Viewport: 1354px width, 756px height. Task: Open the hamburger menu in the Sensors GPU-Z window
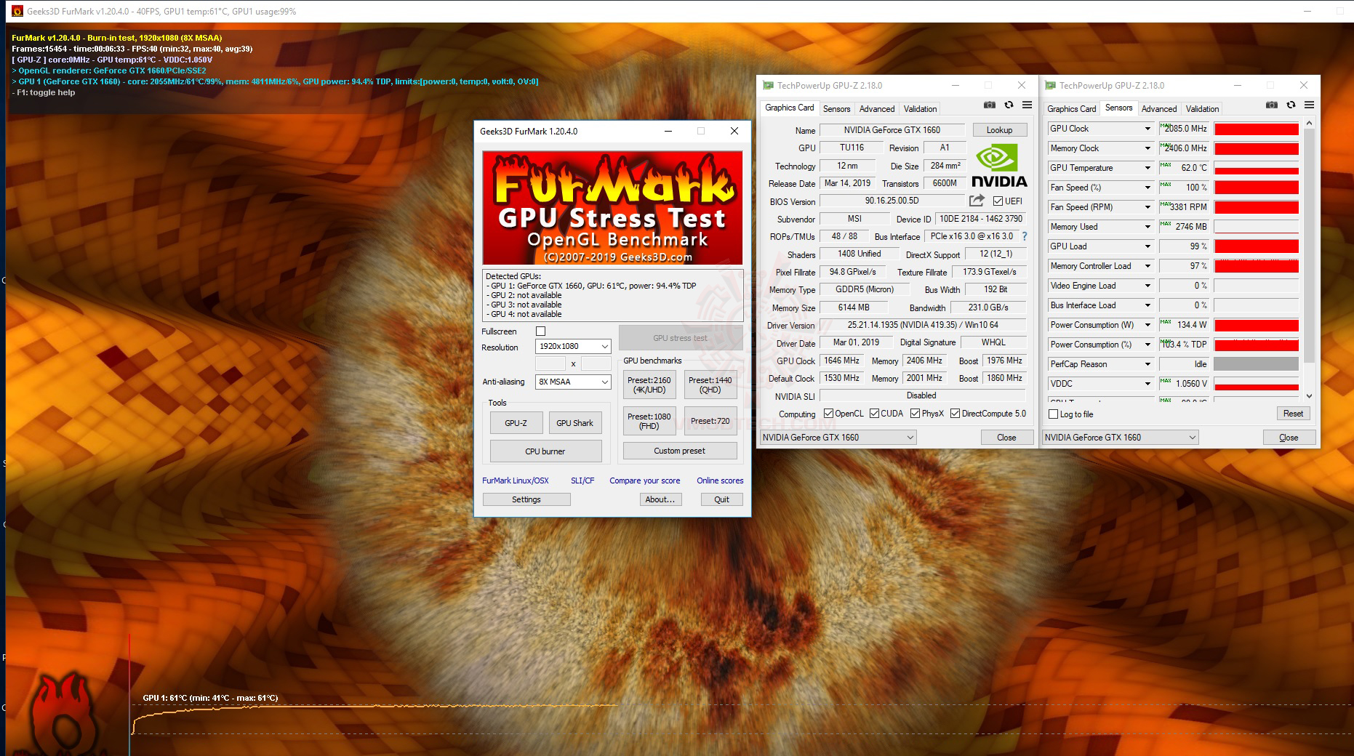click(x=1309, y=105)
